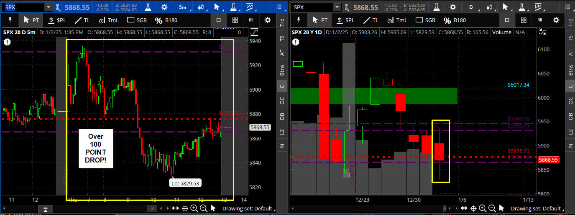The width and height of the screenshot is (575, 215).
Task: Click the alert exclamation icon on right chart
Action: (296, 42)
